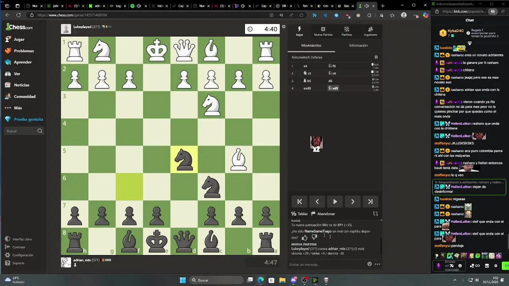Viewport: 509px width, 286px height.
Task: Open emoji picker in chess chat
Action: coord(369,264)
